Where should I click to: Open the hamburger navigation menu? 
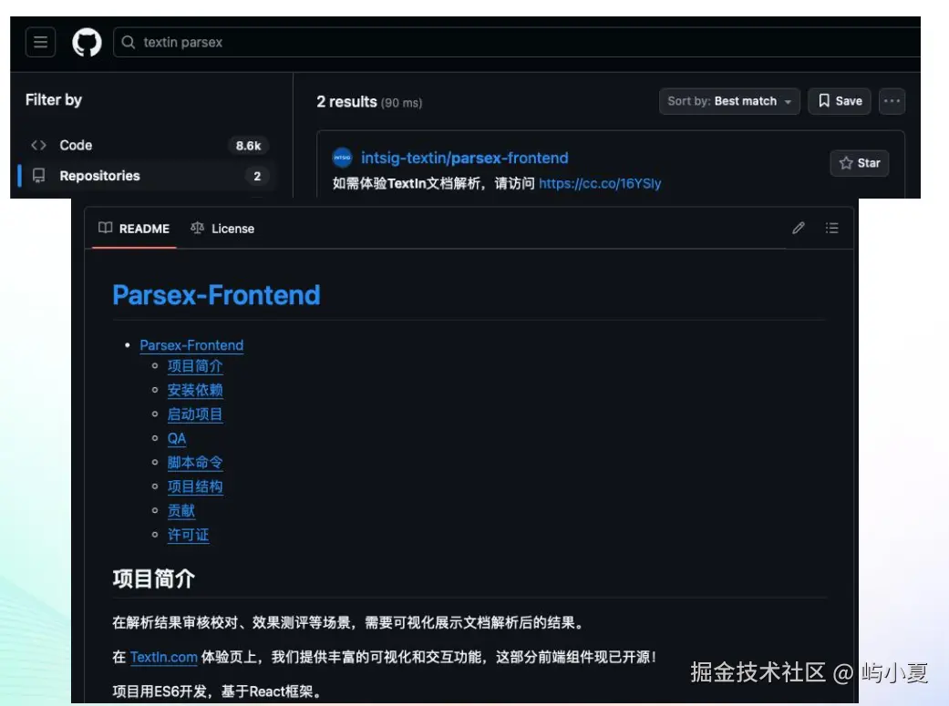click(x=40, y=42)
